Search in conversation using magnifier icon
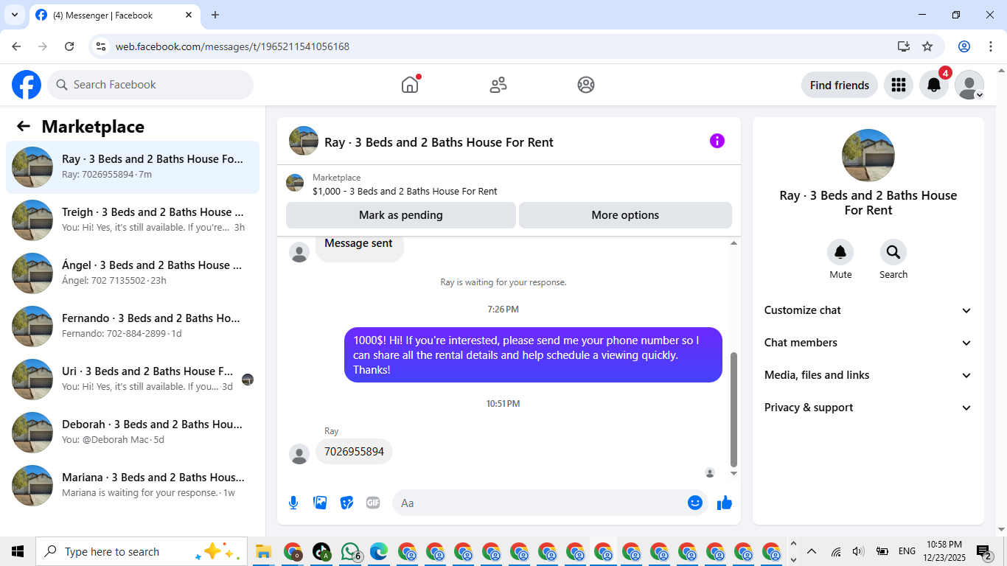Viewport: 1007px width, 566px height. tap(893, 253)
